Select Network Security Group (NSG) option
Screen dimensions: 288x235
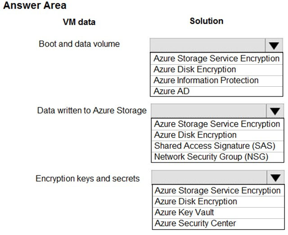(x=217, y=157)
